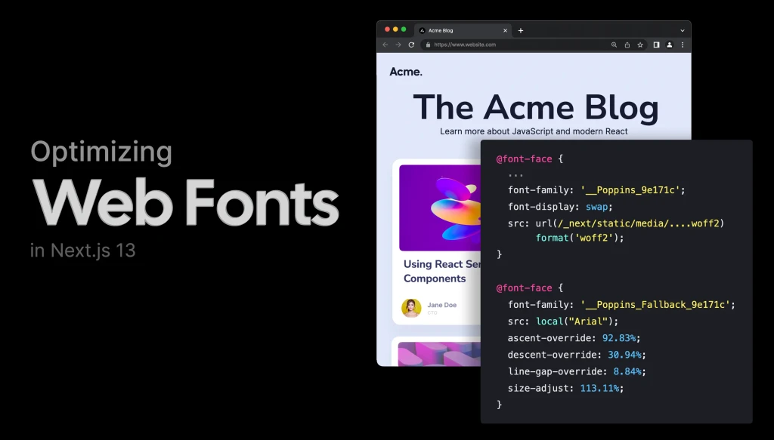The height and width of the screenshot is (440, 774).
Task: Click the Jane Doe author name
Action: pos(441,305)
